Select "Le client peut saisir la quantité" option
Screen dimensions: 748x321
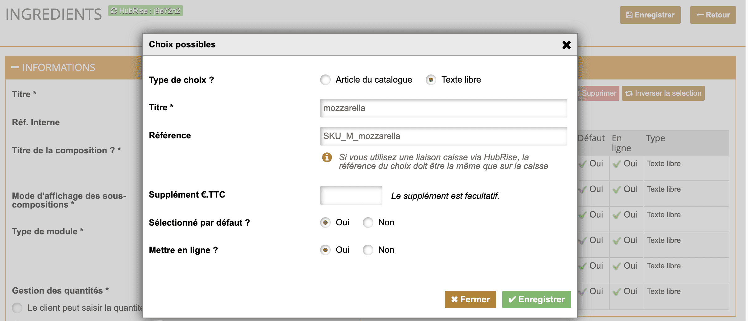(17, 308)
